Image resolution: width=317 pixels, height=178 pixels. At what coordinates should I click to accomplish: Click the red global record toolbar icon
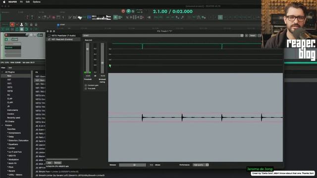tap(12, 24)
